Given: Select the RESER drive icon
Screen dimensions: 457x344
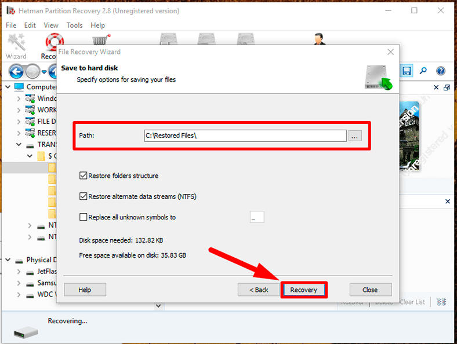Looking at the screenshot, I should 30,133.
